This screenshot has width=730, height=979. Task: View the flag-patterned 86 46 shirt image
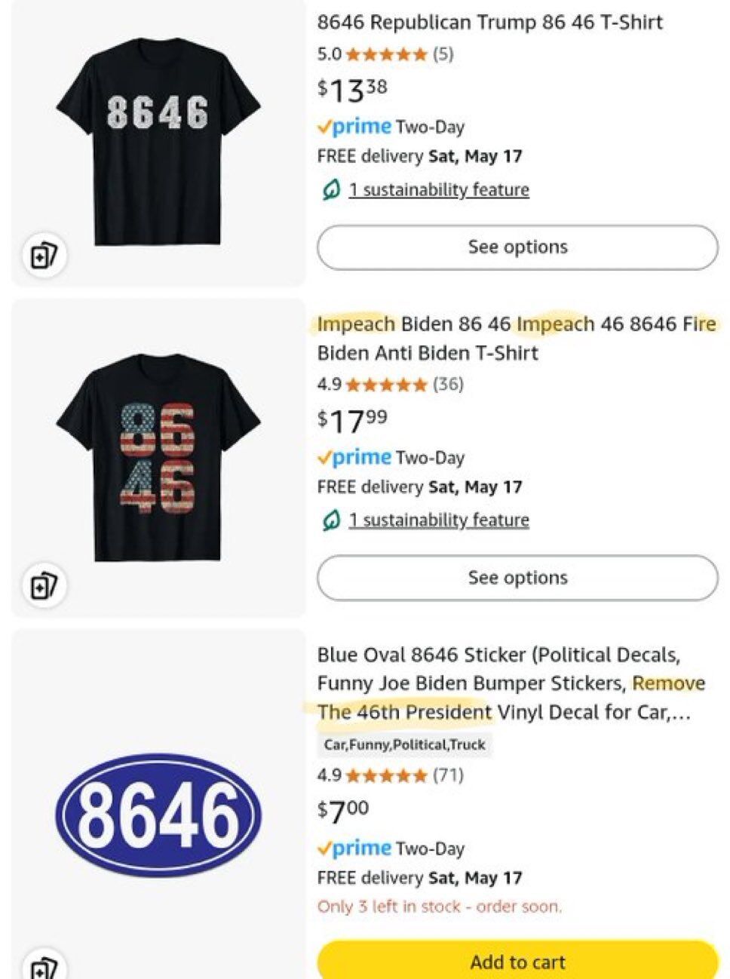158,457
